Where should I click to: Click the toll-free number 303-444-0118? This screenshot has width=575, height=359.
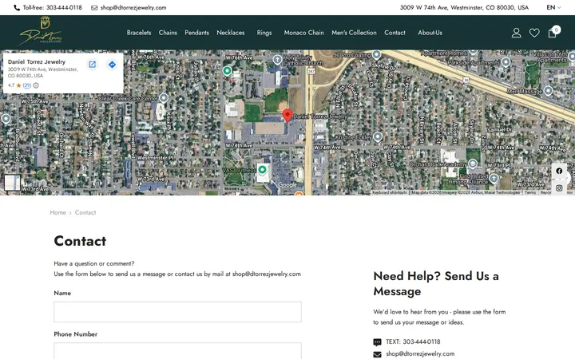click(64, 8)
